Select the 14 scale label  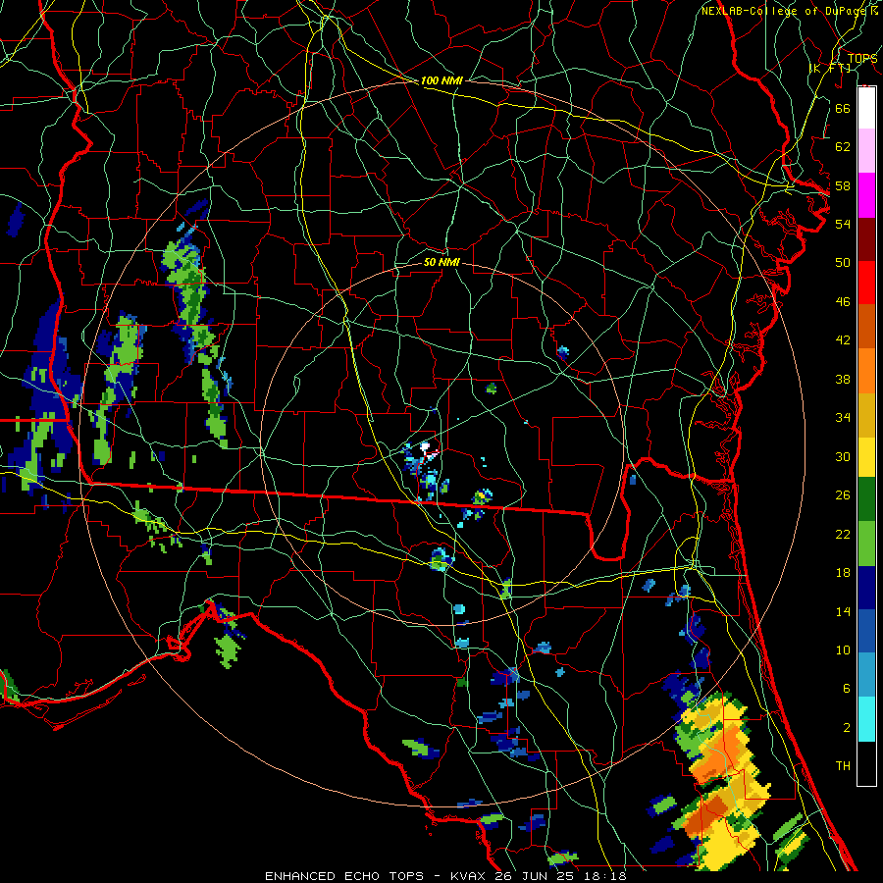tap(843, 611)
